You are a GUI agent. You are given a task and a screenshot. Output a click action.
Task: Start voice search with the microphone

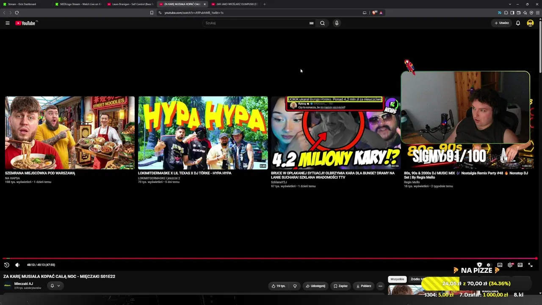coord(337,23)
